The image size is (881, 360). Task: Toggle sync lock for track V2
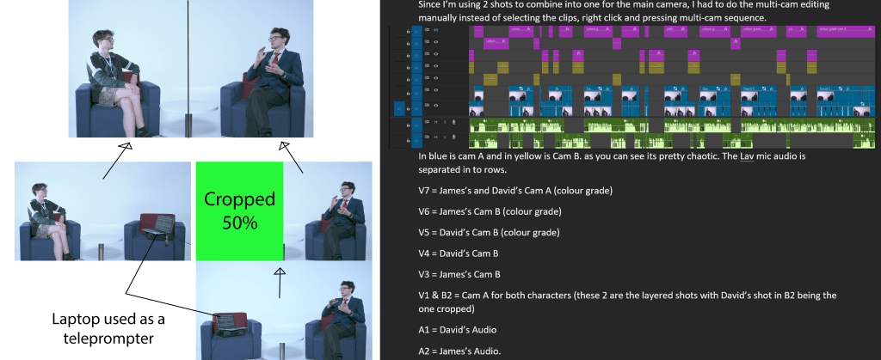point(427,89)
